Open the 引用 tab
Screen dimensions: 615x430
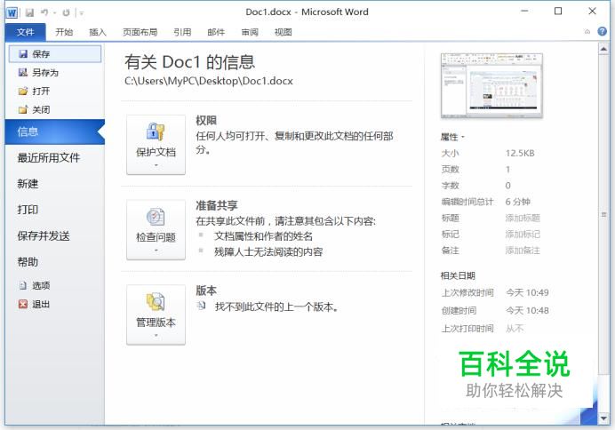pos(182,32)
